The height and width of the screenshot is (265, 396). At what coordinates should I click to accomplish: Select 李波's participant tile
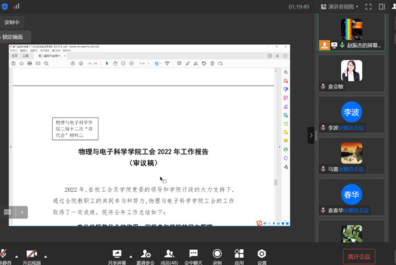350,113
